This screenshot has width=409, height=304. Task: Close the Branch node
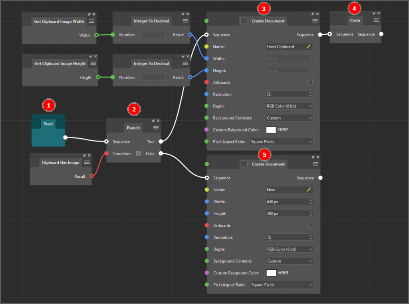click(x=158, y=120)
